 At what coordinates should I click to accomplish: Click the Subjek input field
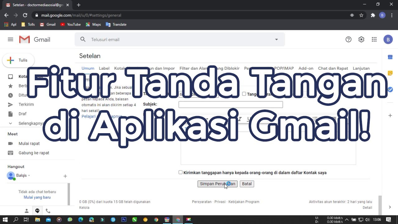tap(231, 105)
